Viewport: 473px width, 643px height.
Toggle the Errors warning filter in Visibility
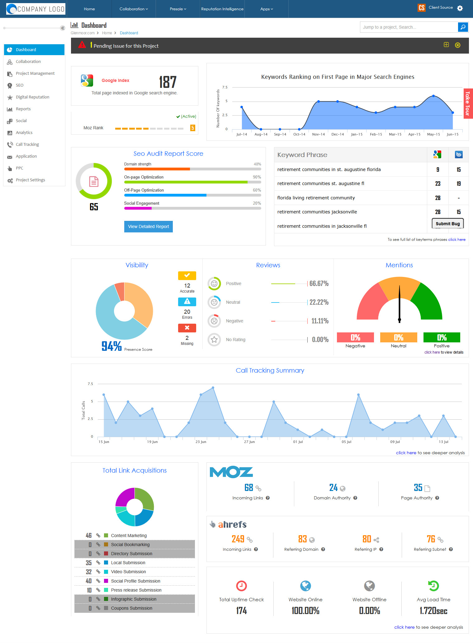pyautogui.click(x=187, y=302)
